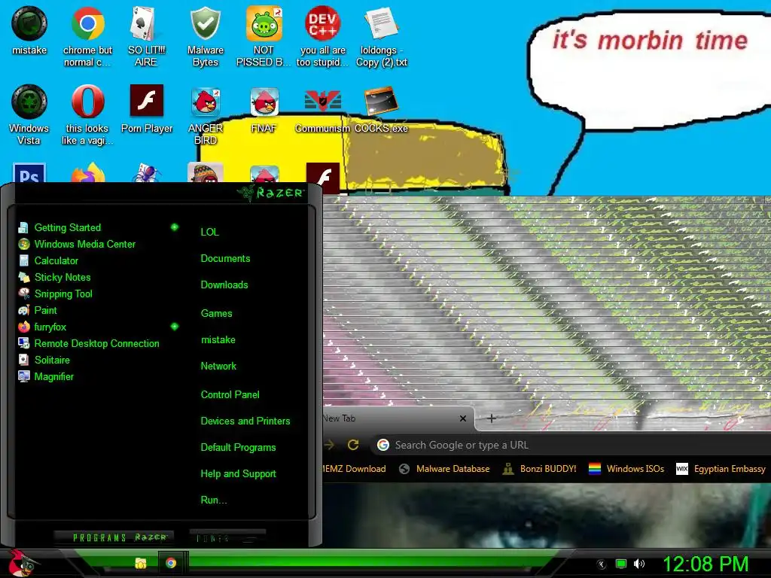Click the 12:08 PM taskbar clock
The image size is (771, 578).
pos(705,564)
